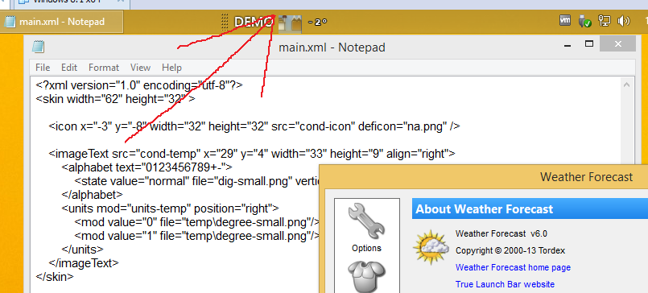This screenshot has width=648, height=293.
Task: Minimize the Notepad window
Action: pos(568,44)
